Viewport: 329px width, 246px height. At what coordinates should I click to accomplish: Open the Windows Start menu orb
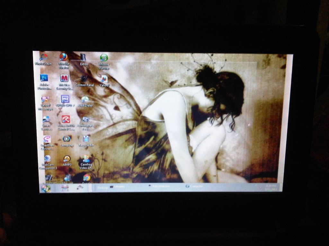coord(46,188)
